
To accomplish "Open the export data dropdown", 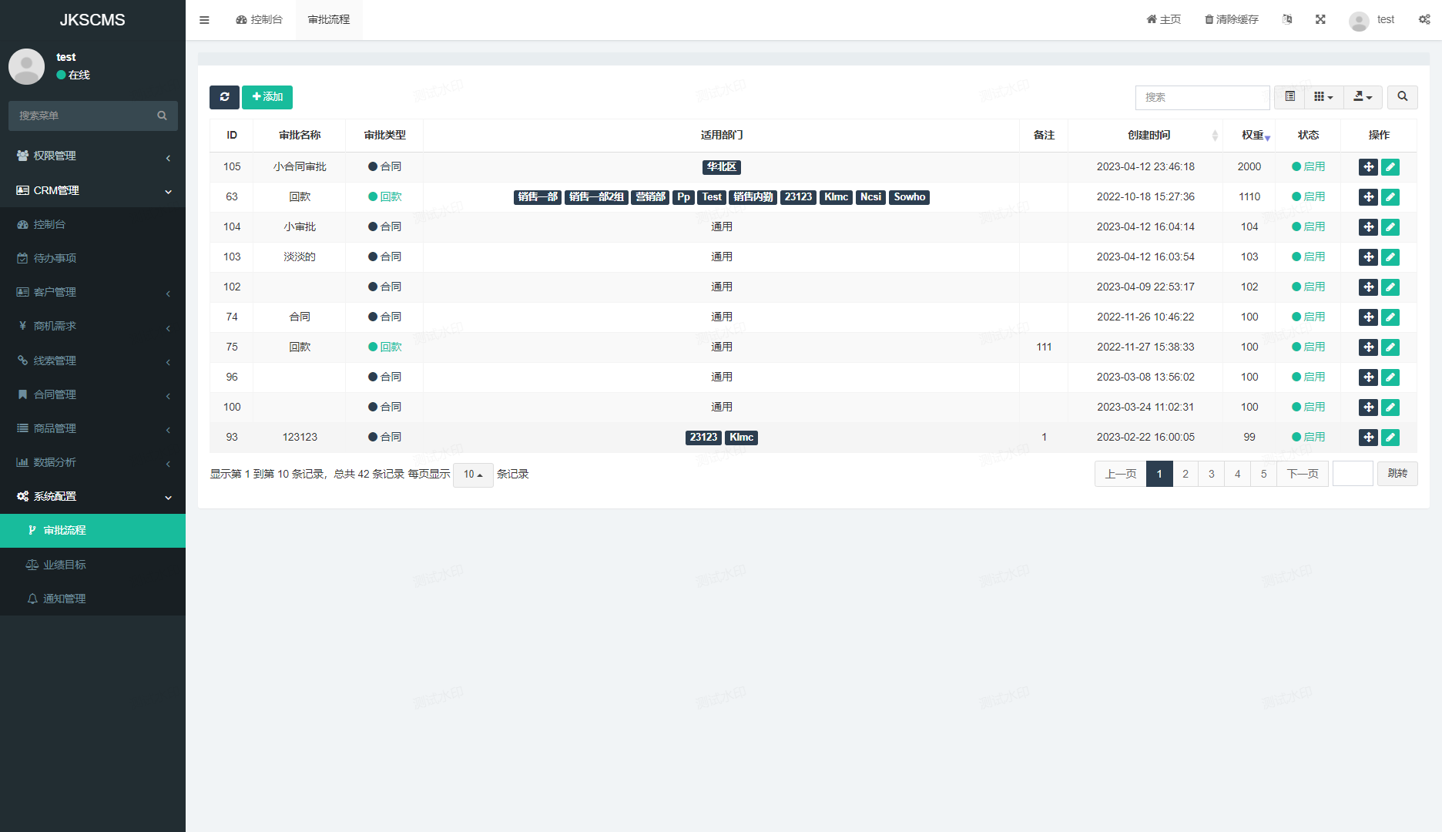I will click(x=1363, y=97).
